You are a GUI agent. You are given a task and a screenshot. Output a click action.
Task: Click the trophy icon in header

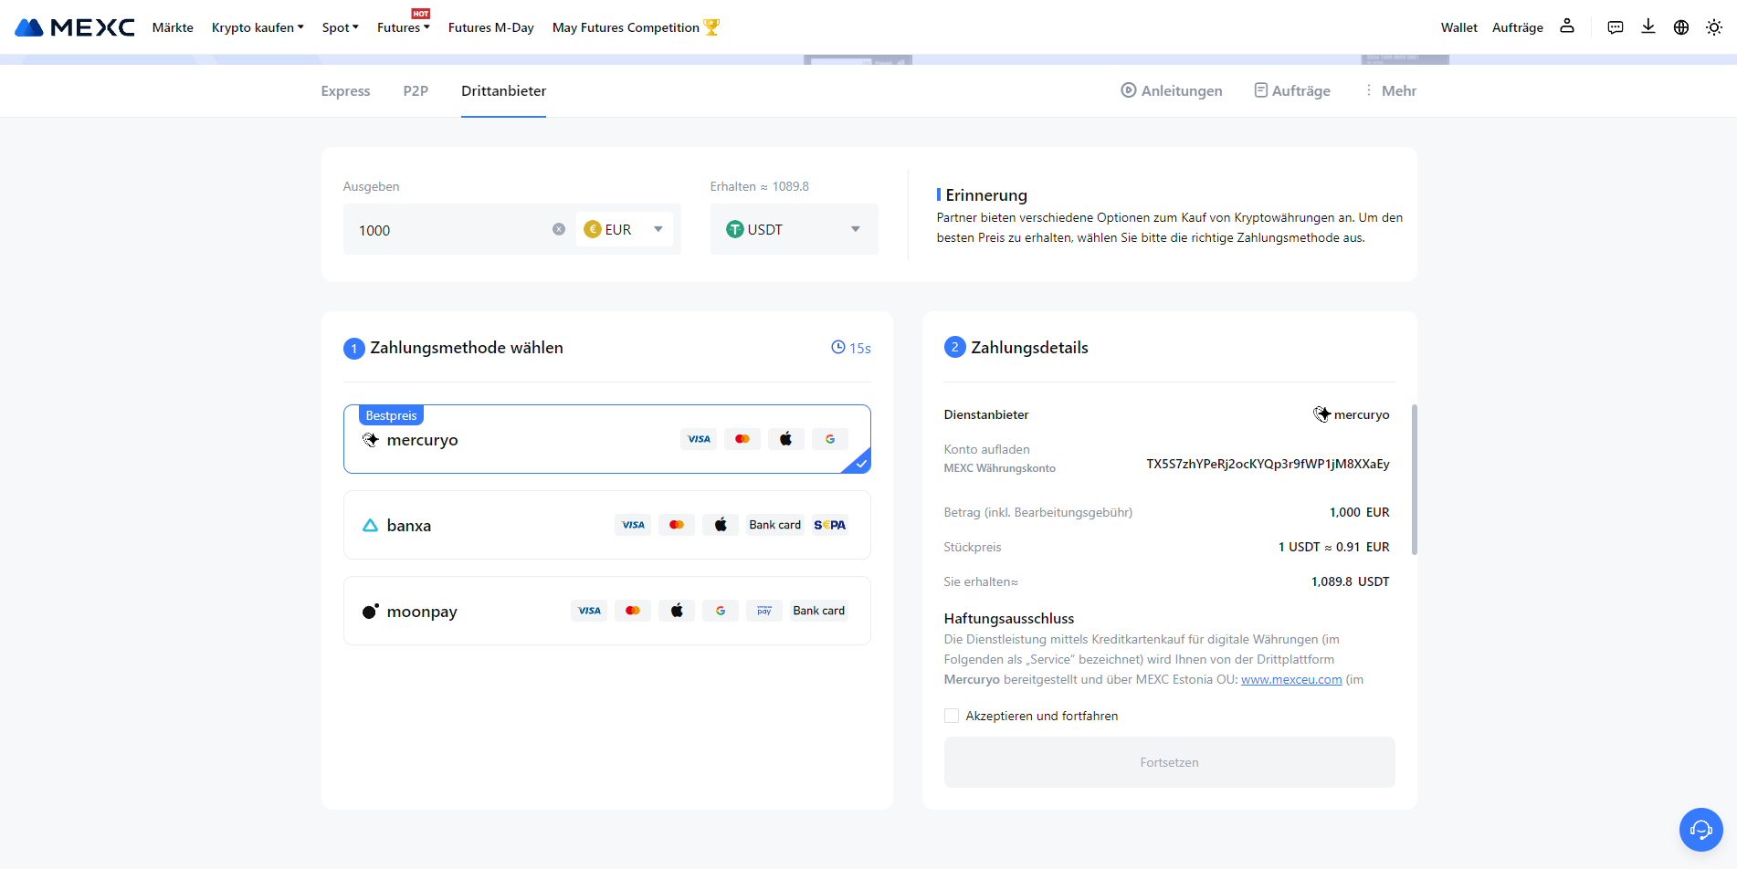point(711,27)
